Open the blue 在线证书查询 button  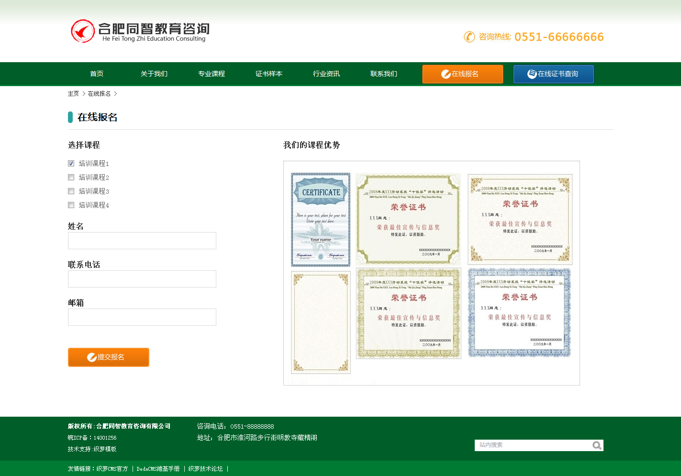pos(553,74)
